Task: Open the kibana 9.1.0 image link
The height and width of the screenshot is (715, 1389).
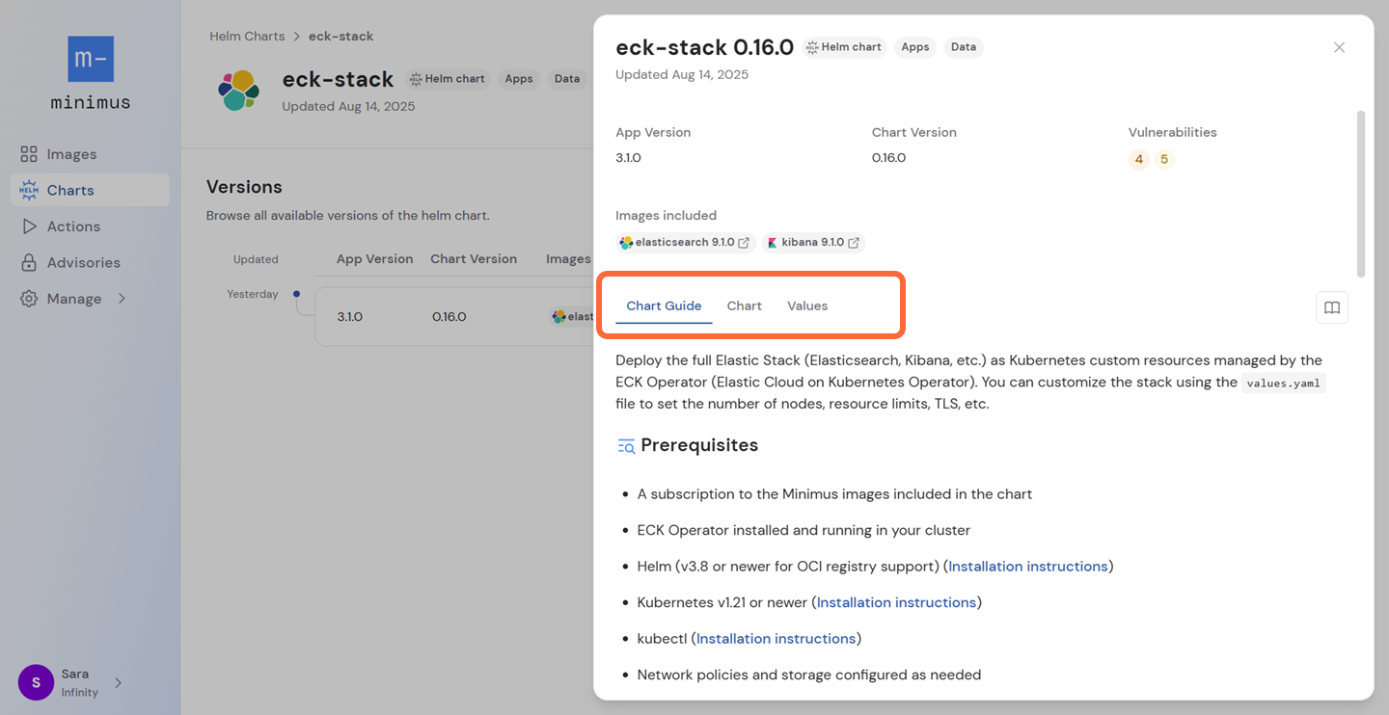Action: (x=812, y=243)
